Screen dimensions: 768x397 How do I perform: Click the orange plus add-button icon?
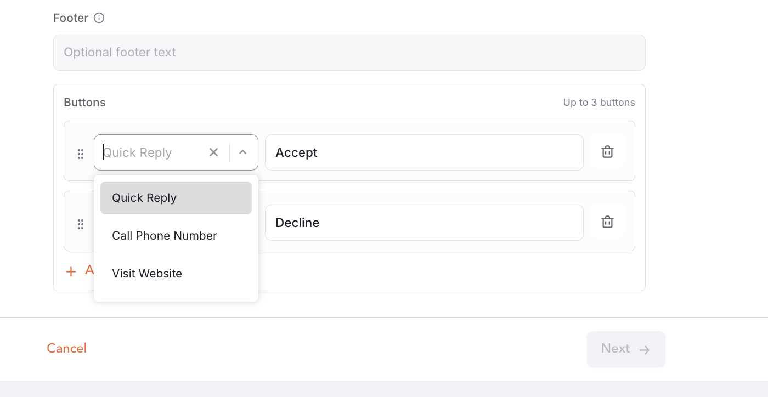71,271
